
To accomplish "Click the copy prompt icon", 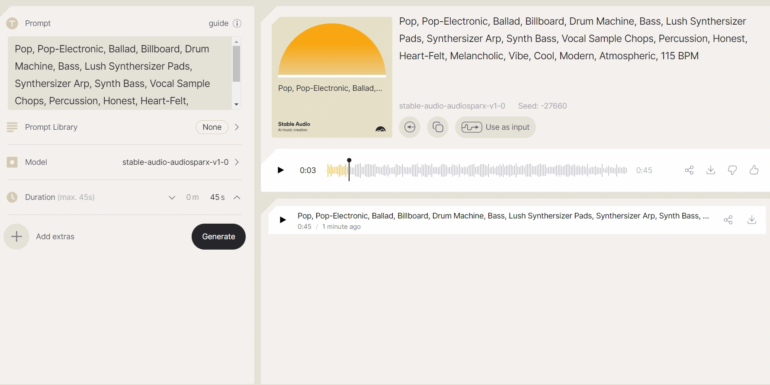I will [438, 127].
